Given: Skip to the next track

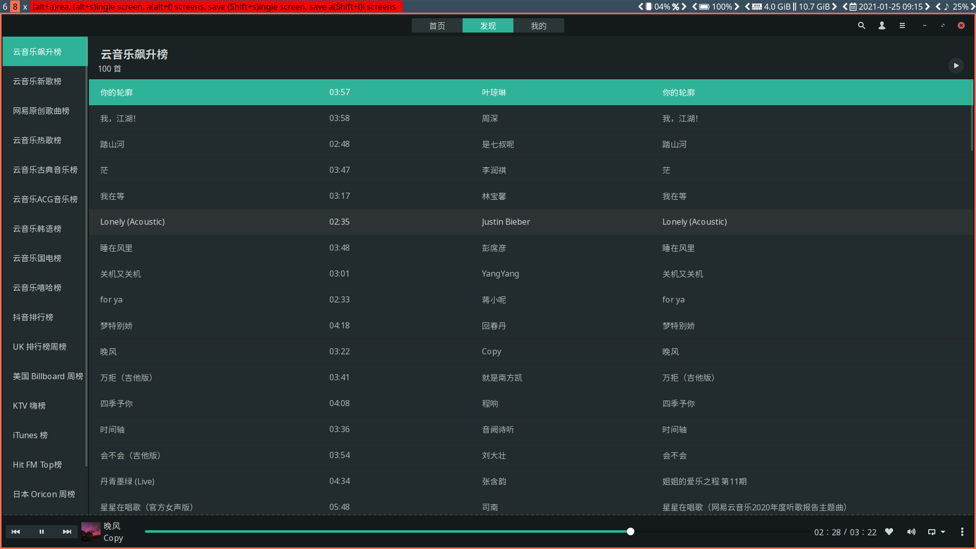Looking at the screenshot, I should tap(67, 532).
